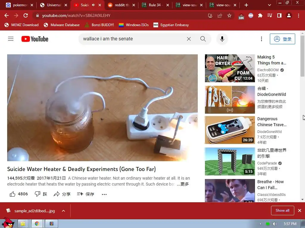305x228 pixels.
Task: Open more actions ellipsis under the video
Action: (x=104, y=194)
